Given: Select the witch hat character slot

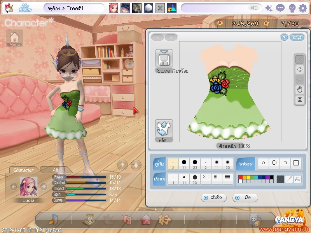Looking at the screenshot, I should point(125,8).
